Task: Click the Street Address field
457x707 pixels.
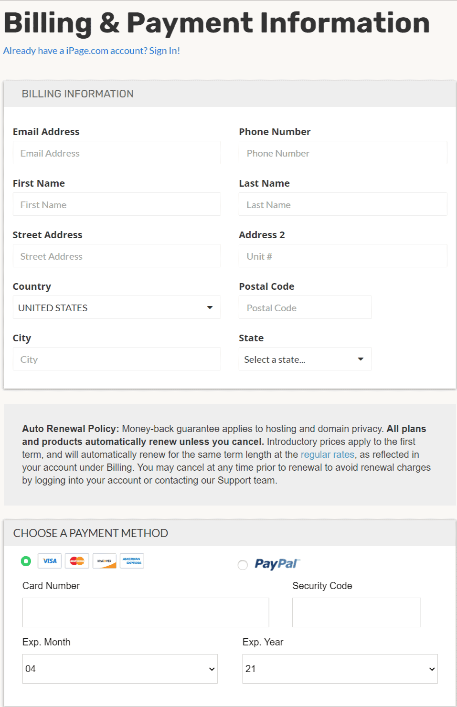Action: (x=117, y=256)
